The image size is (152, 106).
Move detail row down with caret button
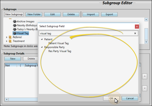coord(145,88)
